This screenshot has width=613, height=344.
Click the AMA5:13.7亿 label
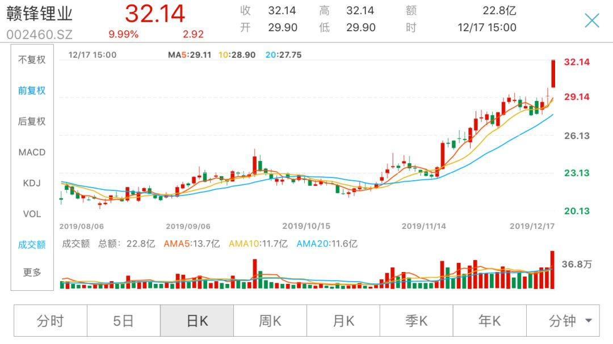click(192, 244)
